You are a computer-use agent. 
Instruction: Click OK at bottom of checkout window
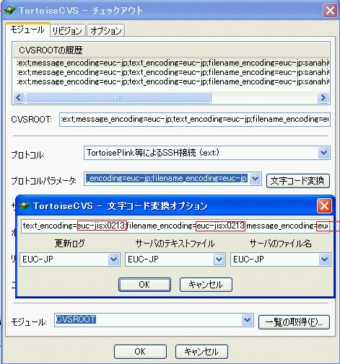[x=140, y=352]
